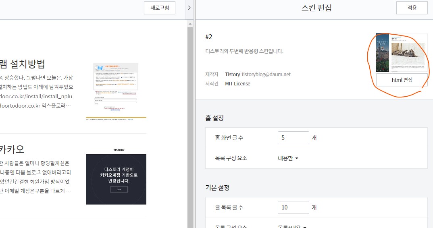The width and height of the screenshot is (433, 228).
Task: Open the 카카오 post title in preview
Action: coord(12,149)
